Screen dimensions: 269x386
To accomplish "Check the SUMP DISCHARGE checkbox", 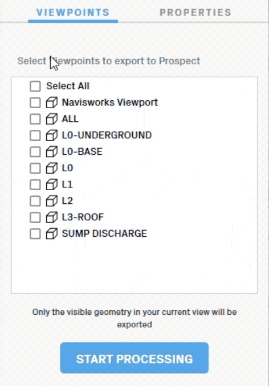I will 35,234.
